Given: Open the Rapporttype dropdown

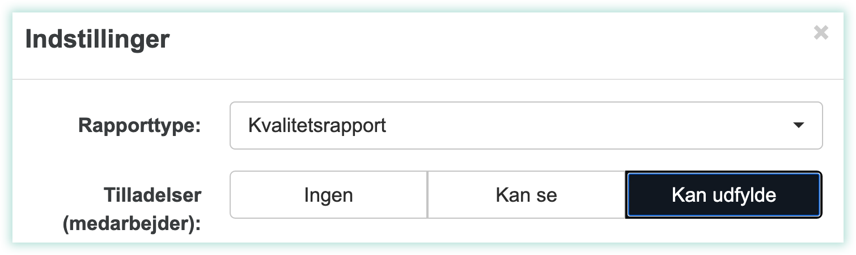Looking at the screenshot, I should (x=525, y=126).
